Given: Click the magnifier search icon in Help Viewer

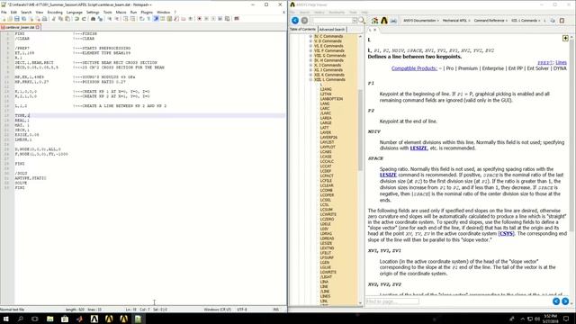Looking at the screenshot, I should [x=362, y=21].
